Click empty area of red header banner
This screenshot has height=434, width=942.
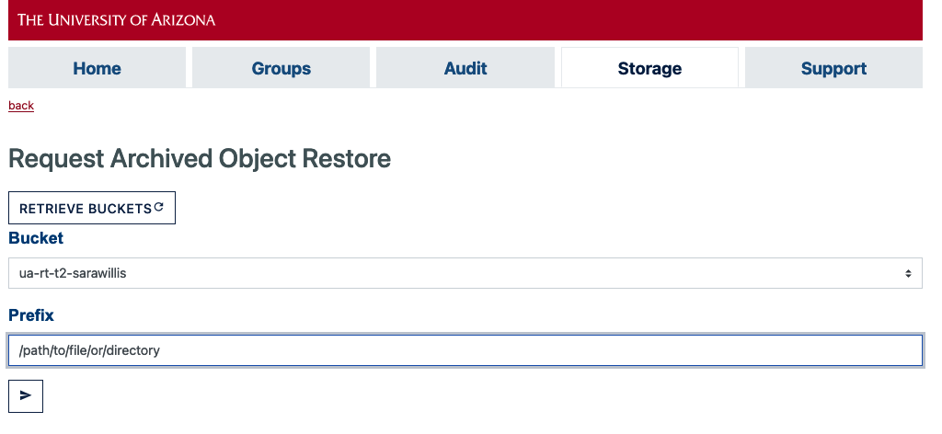pos(570,19)
